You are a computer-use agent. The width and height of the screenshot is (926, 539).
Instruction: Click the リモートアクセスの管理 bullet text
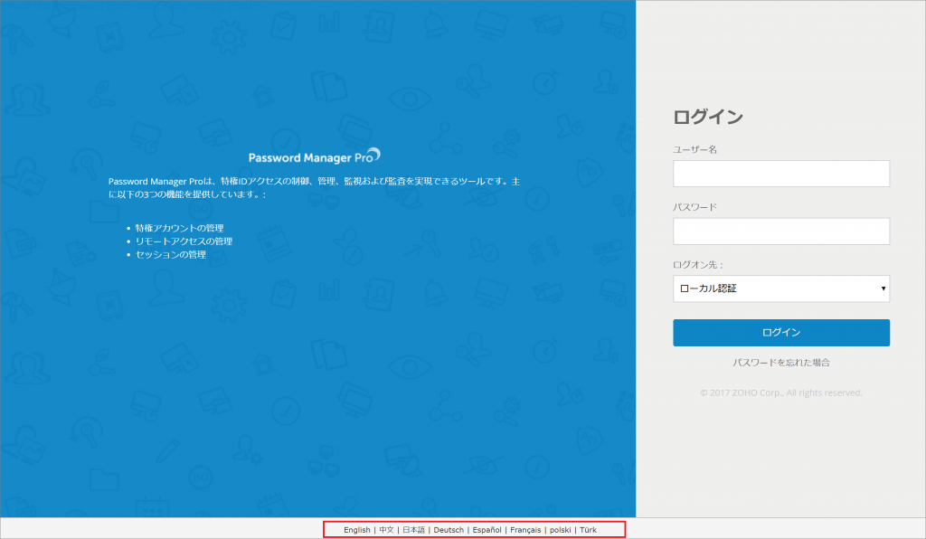click(x=184, y=241)
